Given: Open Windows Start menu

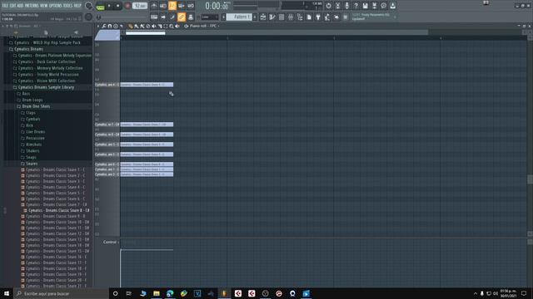Looking at the screenshot, I should [x=7, y=293].
